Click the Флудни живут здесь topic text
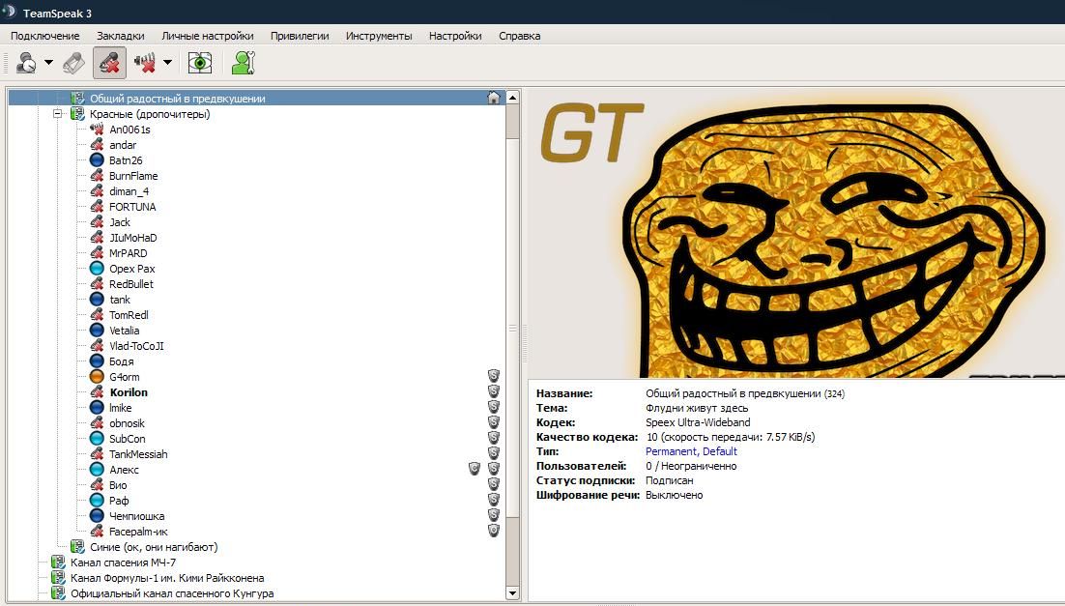The image size is (1065, 606). click(697, 408)
